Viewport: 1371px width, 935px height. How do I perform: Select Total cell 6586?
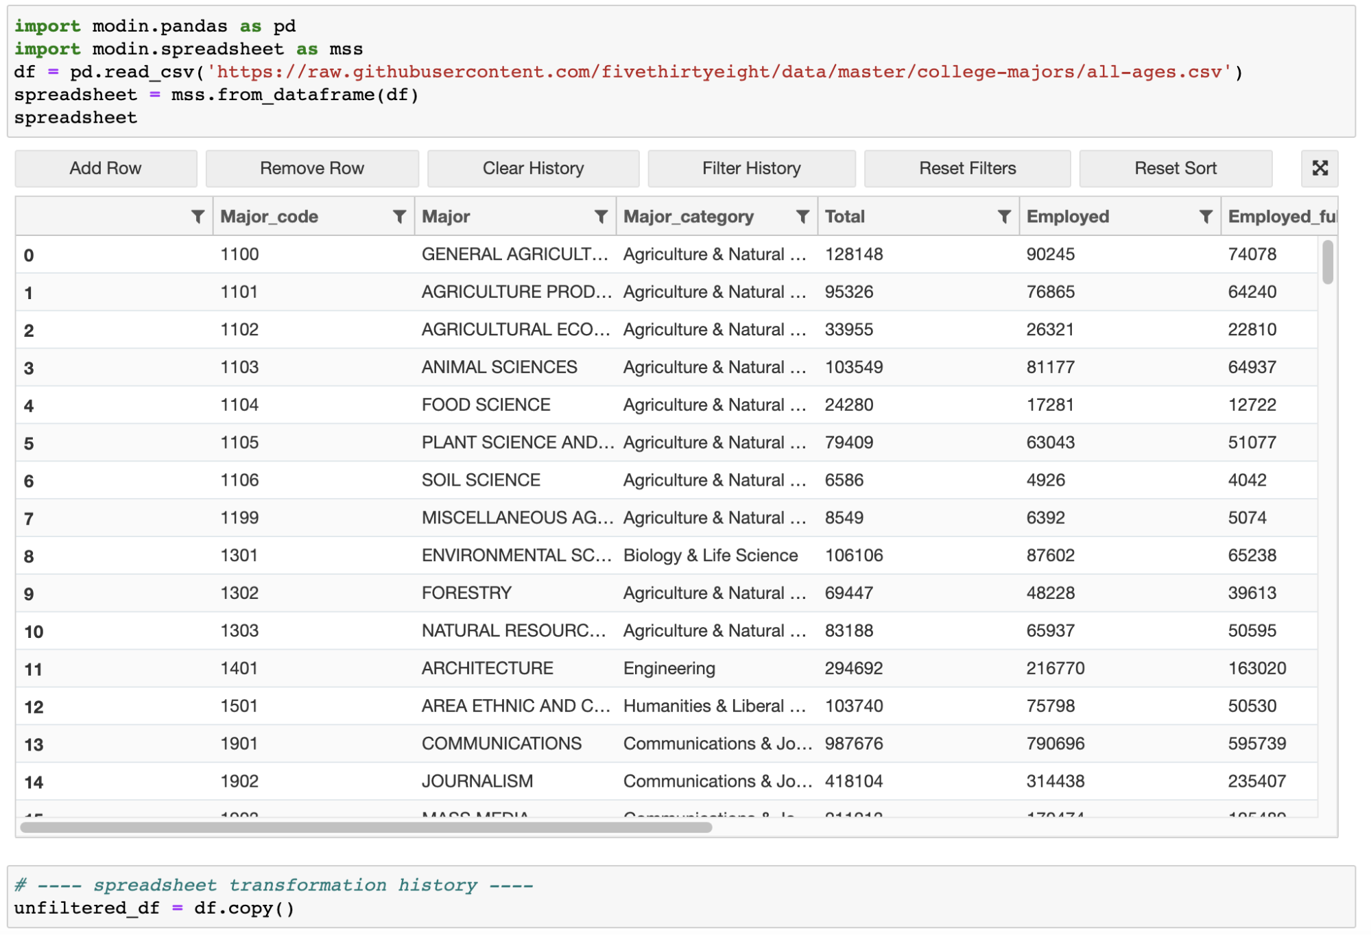pos(918,480)
